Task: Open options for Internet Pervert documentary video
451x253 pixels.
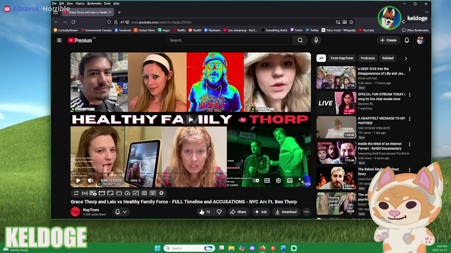Action: click(x=409, y=144)
